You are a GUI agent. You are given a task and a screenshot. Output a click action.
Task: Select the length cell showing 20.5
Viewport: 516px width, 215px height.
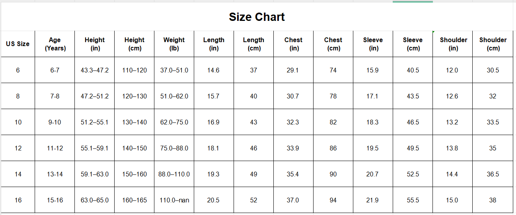point(213,200)
